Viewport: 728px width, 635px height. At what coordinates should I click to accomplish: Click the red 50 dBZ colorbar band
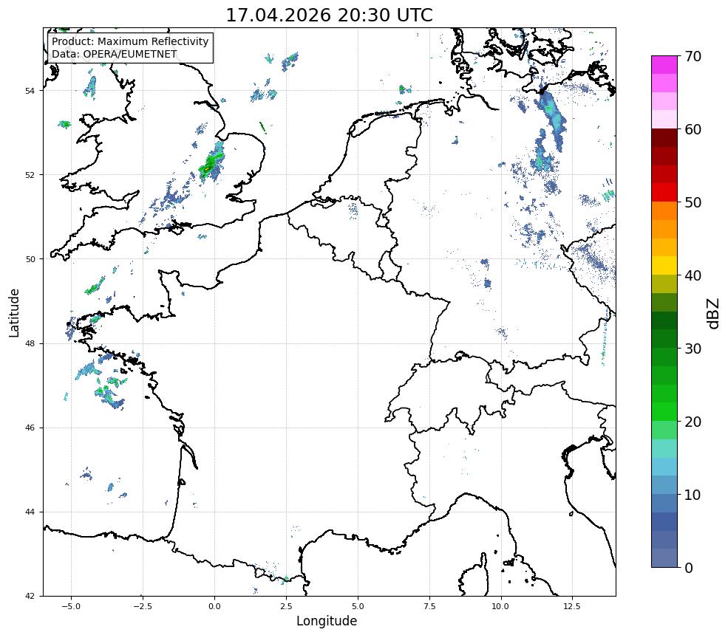click(x=664, y=193)
